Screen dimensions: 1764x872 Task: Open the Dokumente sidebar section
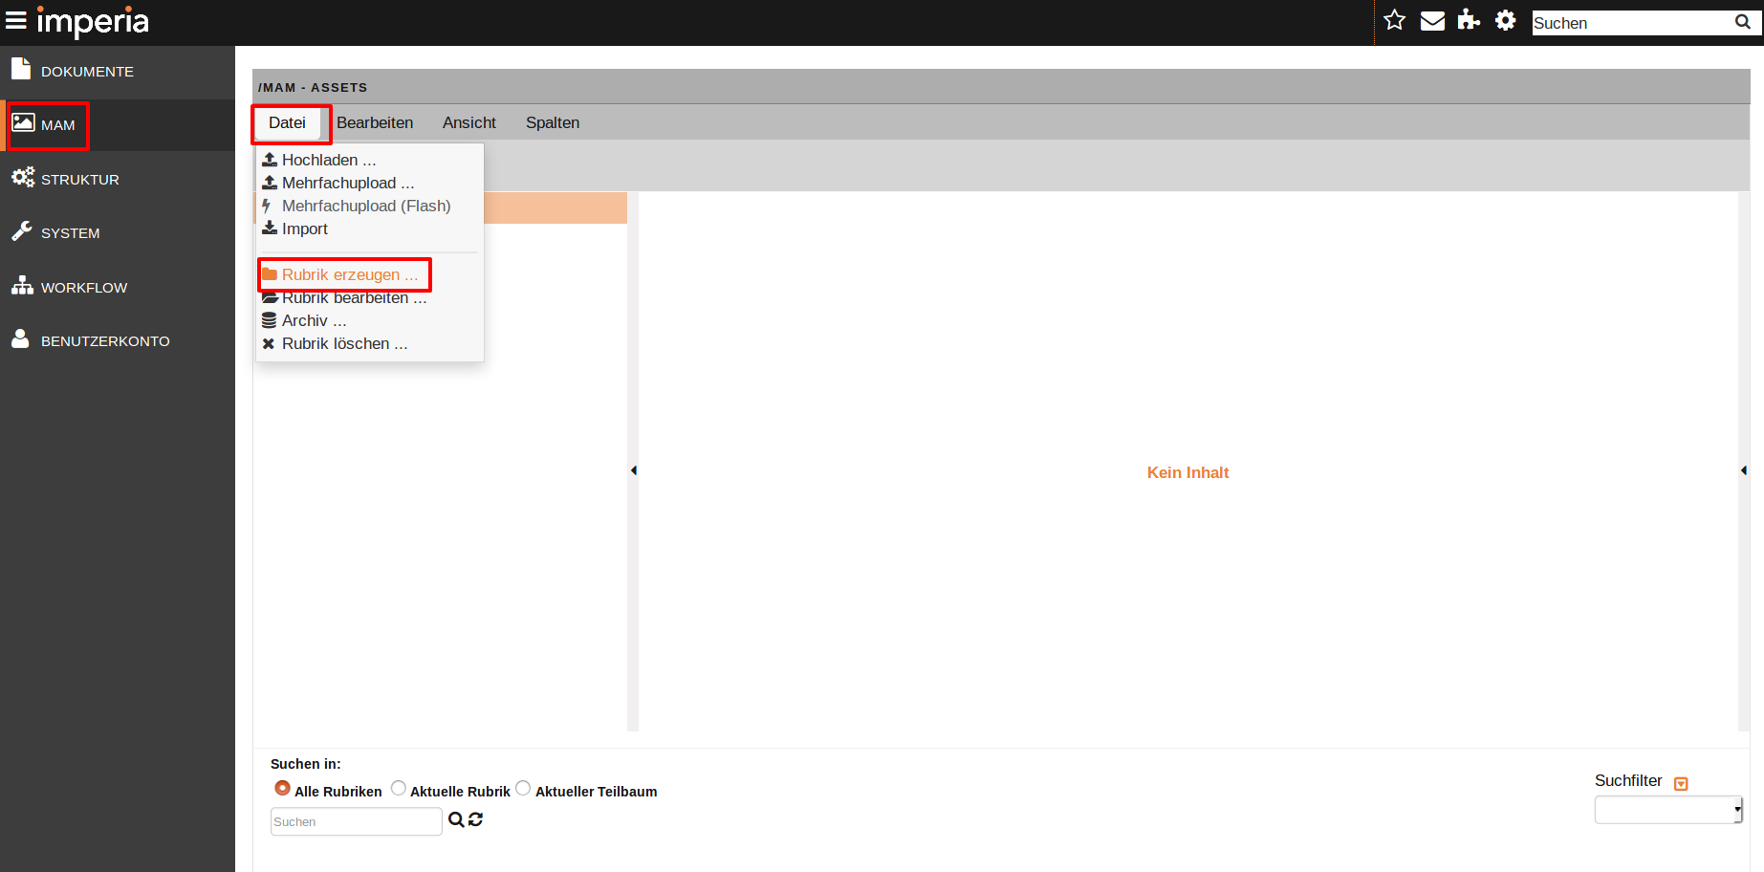pos(118,71)
